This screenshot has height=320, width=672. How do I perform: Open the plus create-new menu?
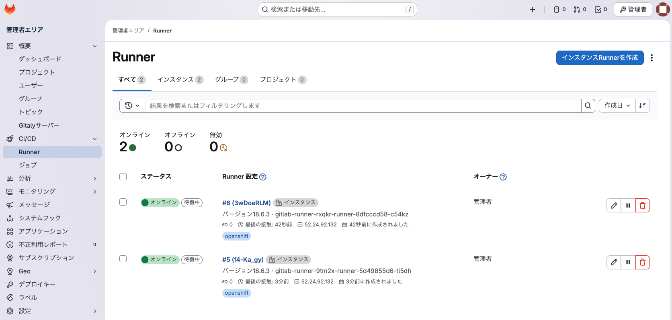click(x=533, y=10)
